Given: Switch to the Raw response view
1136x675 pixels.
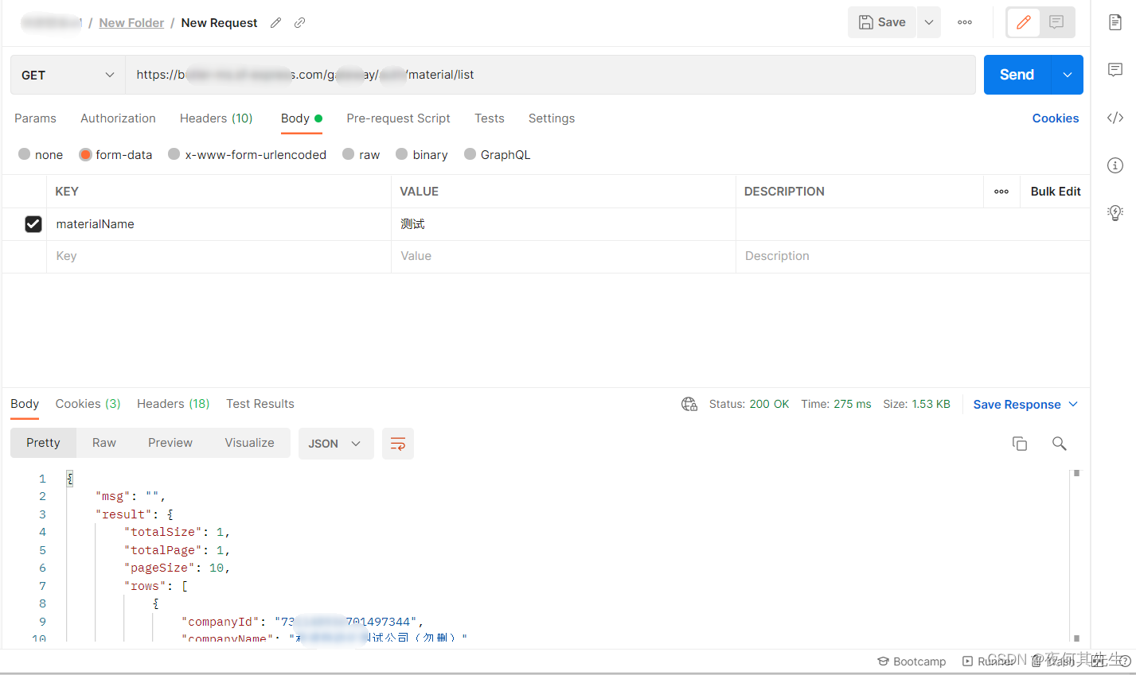Looking at the screenshot, I should point(103,443).
